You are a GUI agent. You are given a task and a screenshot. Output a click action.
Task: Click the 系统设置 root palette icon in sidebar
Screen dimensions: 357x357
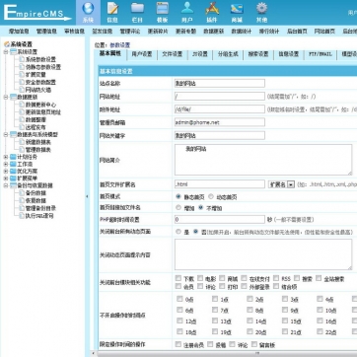pyautogui.click(x=7, y=44)
